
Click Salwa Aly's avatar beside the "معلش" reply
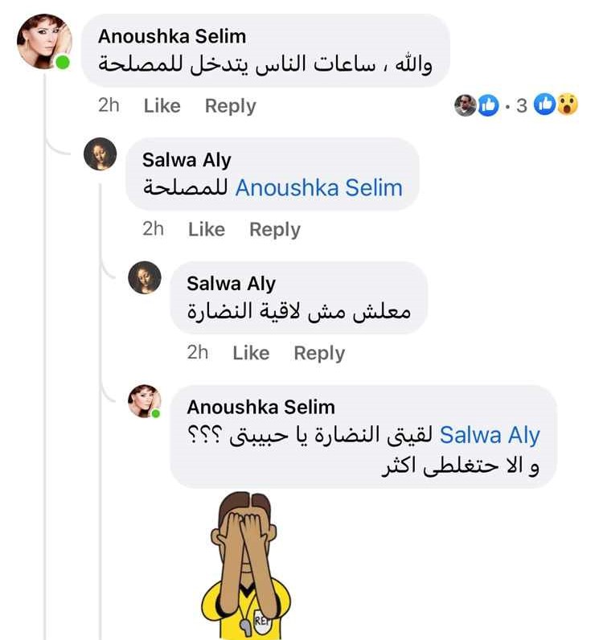coord(146,277)
